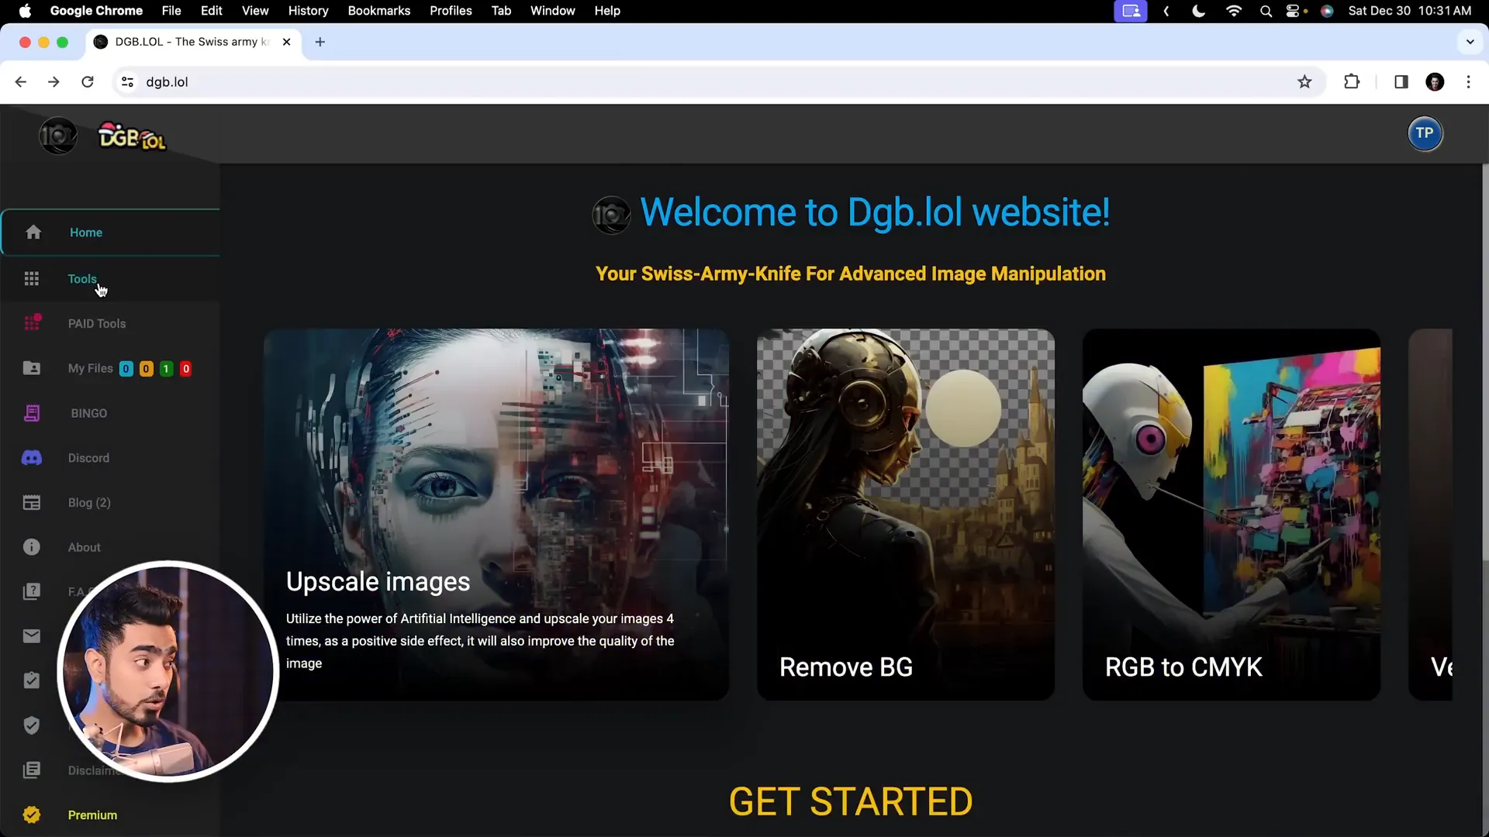This screenshot has height=837, width=1489.
Task: Open the TP user avatar menu
Action: pyautogui.click(x=1425, y=133)
